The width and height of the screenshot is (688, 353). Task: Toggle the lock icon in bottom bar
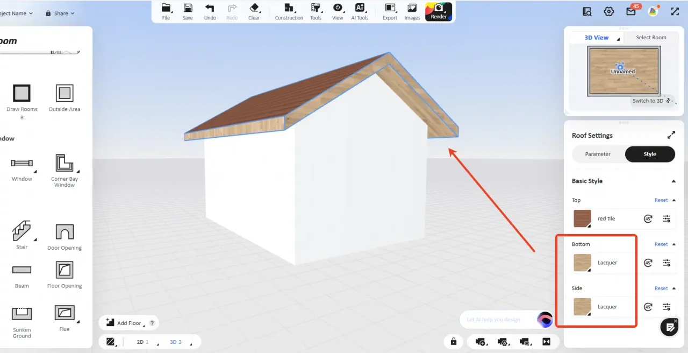coord(454,342)
